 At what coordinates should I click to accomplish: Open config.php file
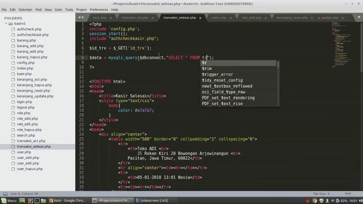[26, 63]
